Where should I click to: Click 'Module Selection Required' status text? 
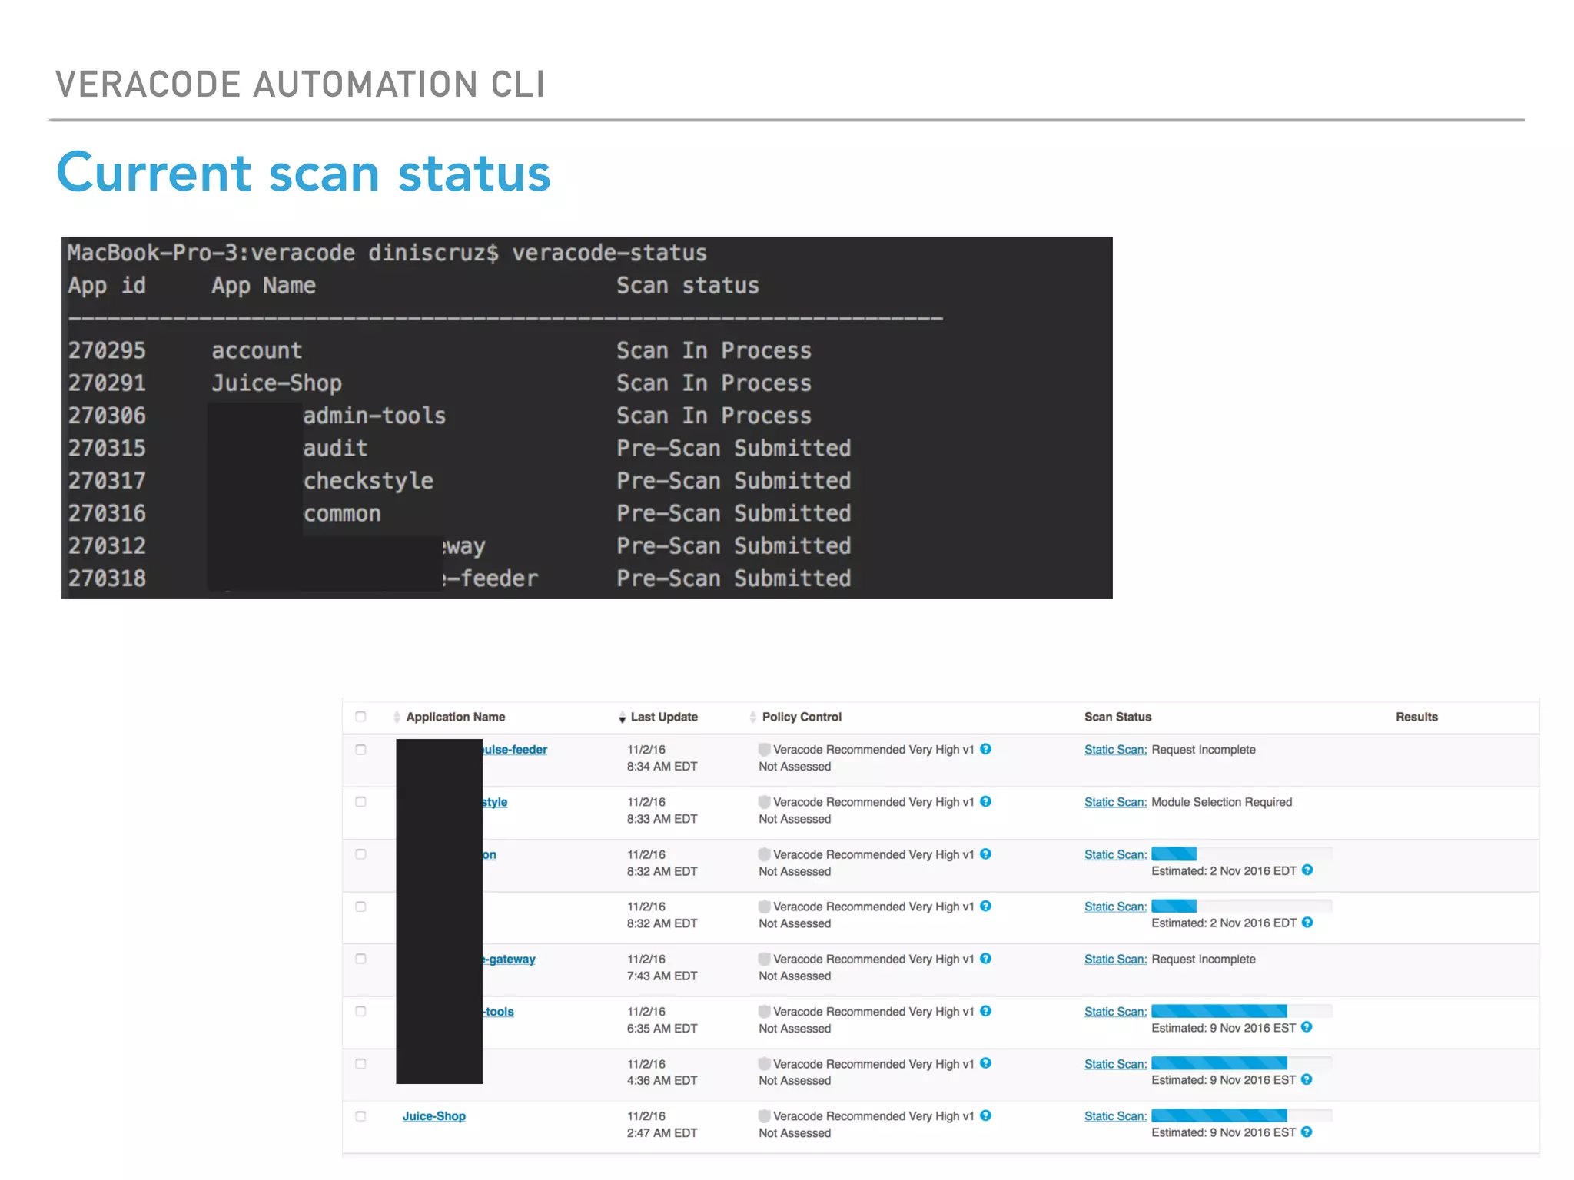pyautogui.click(x=1221, y=801)
